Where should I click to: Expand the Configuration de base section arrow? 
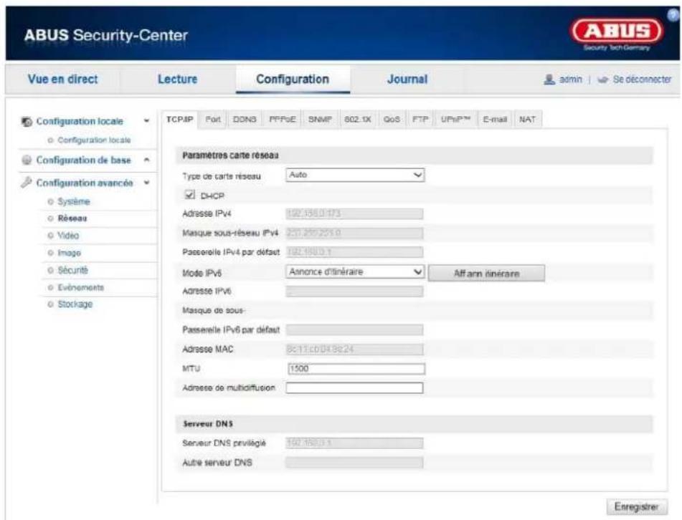pos(146,160)
